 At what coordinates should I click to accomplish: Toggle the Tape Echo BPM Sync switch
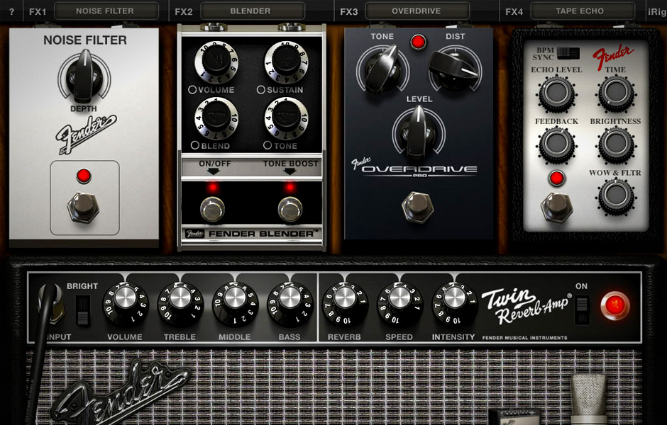click(x=568, y=53)
